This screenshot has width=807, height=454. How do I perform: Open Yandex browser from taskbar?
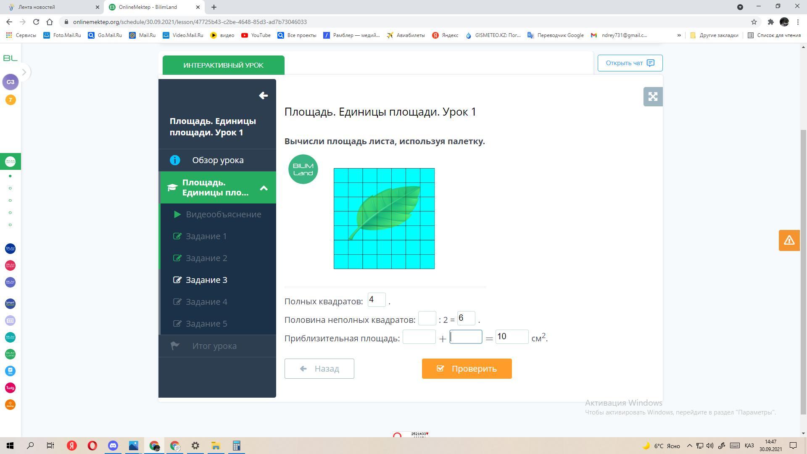click(72, 446)
